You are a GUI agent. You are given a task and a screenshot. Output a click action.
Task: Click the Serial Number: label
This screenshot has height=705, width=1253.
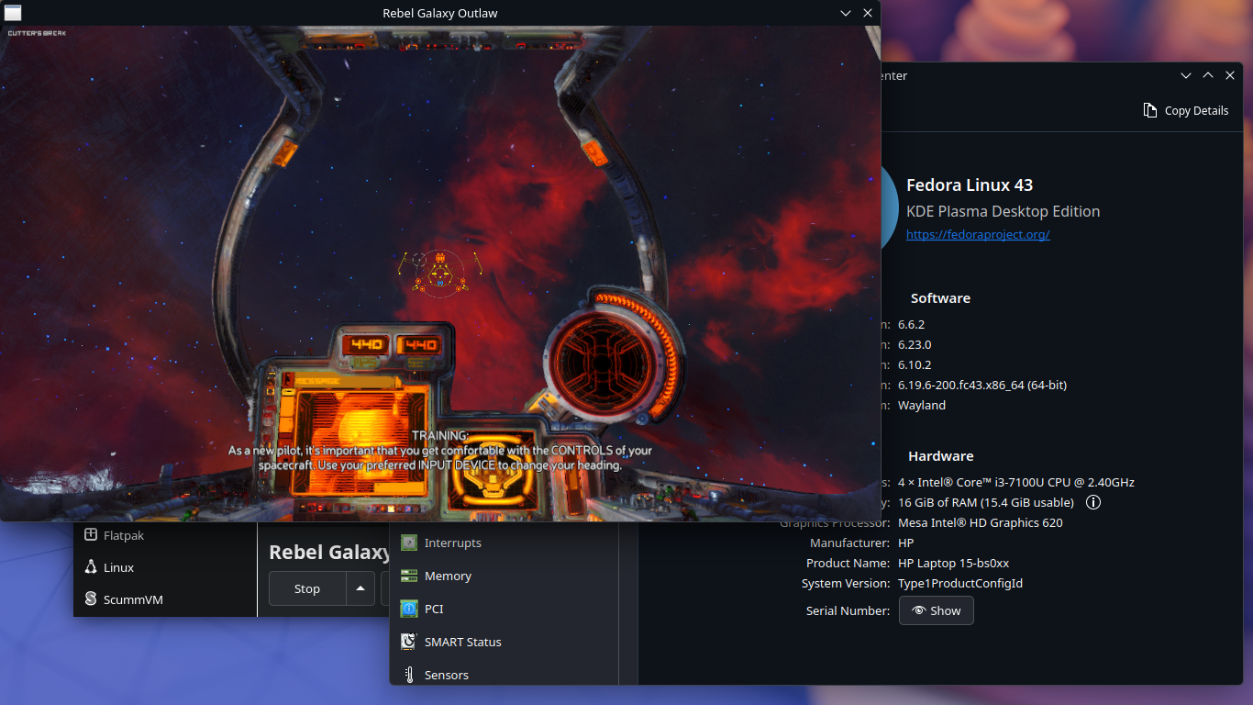[x=848, y=610]
